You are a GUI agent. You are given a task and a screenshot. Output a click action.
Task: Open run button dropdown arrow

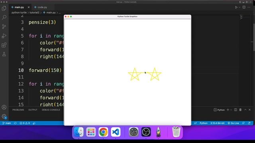(x=239, y=7)
